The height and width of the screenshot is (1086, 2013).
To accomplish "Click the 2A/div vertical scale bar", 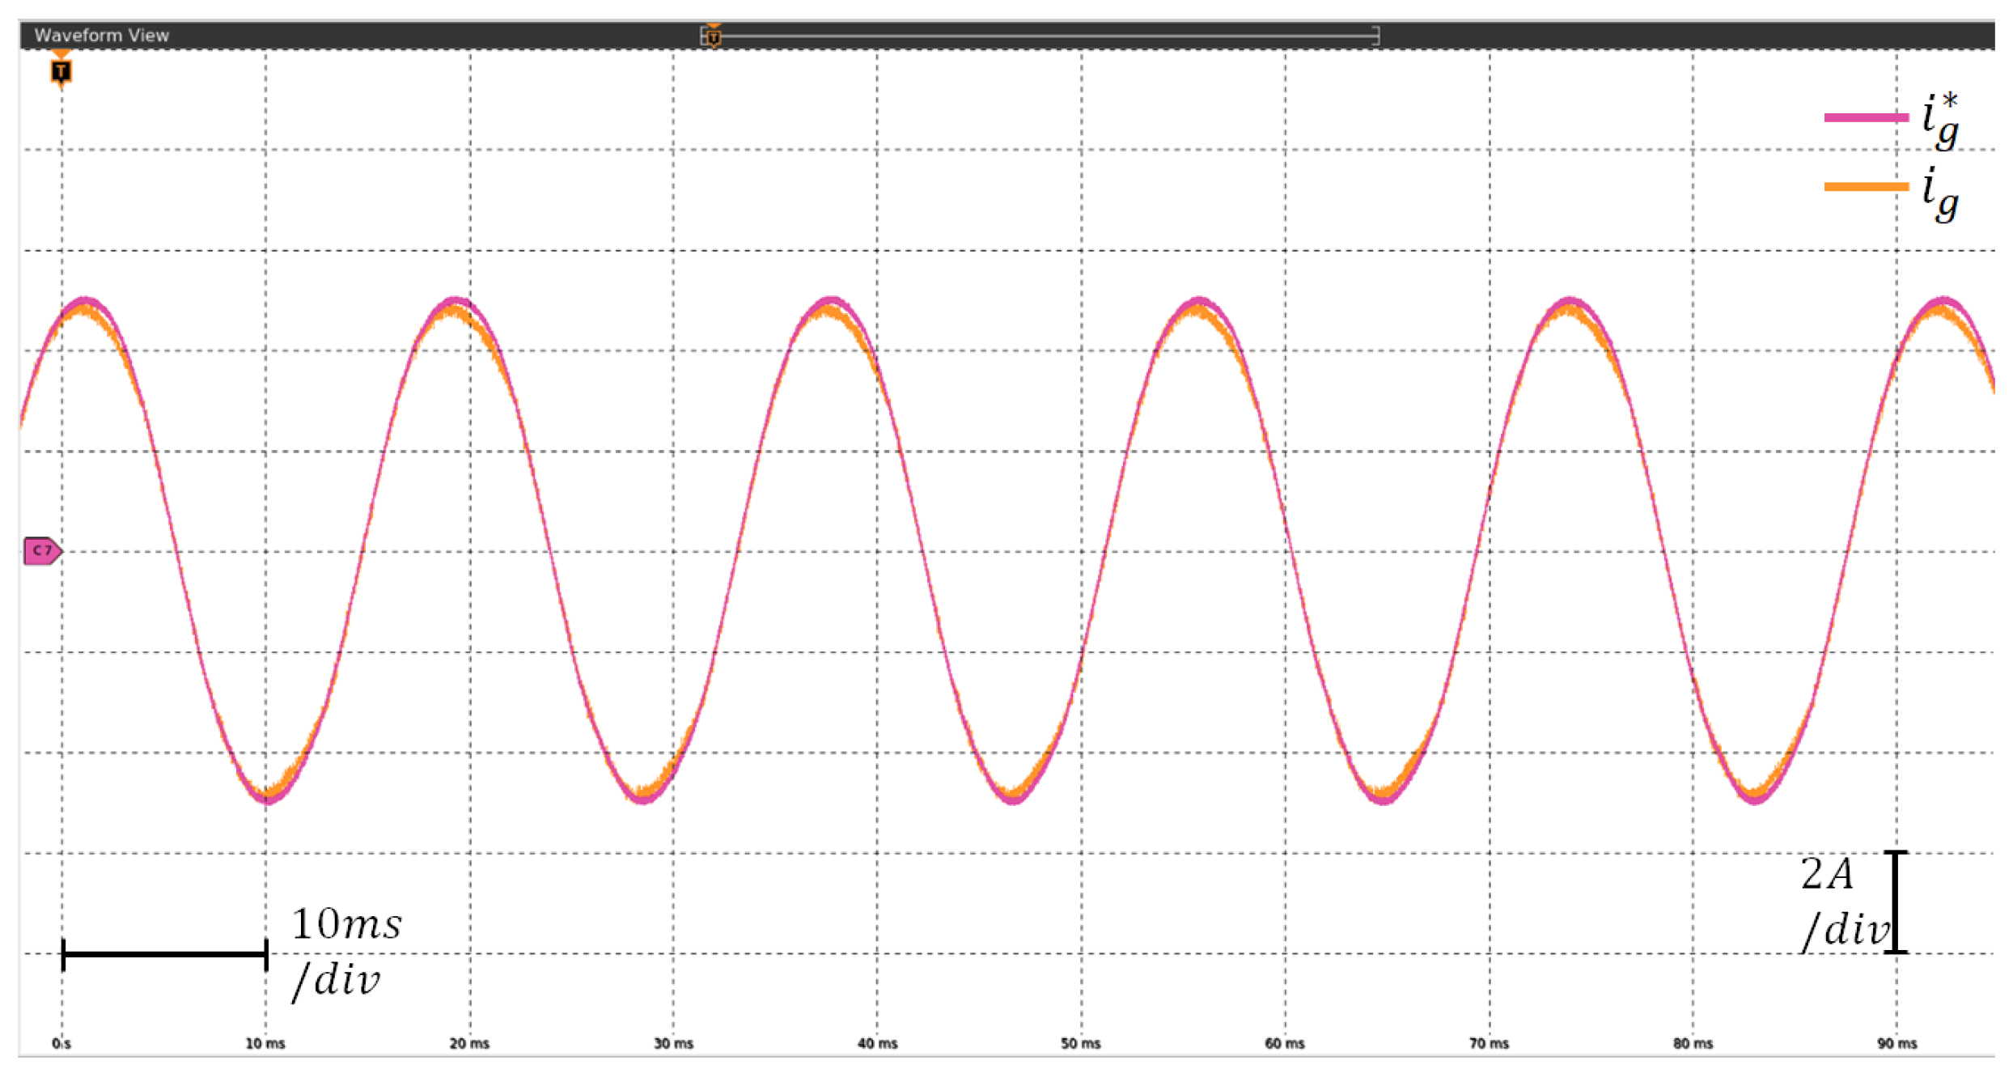I will [x=1896, y=902].
